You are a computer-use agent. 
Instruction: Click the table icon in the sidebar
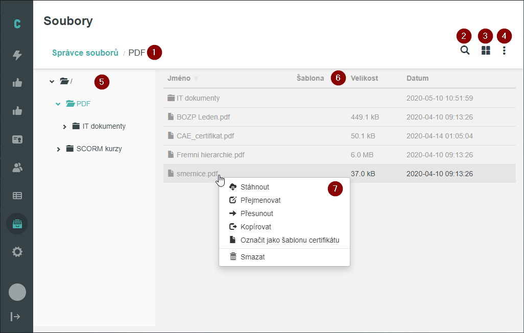17,196
